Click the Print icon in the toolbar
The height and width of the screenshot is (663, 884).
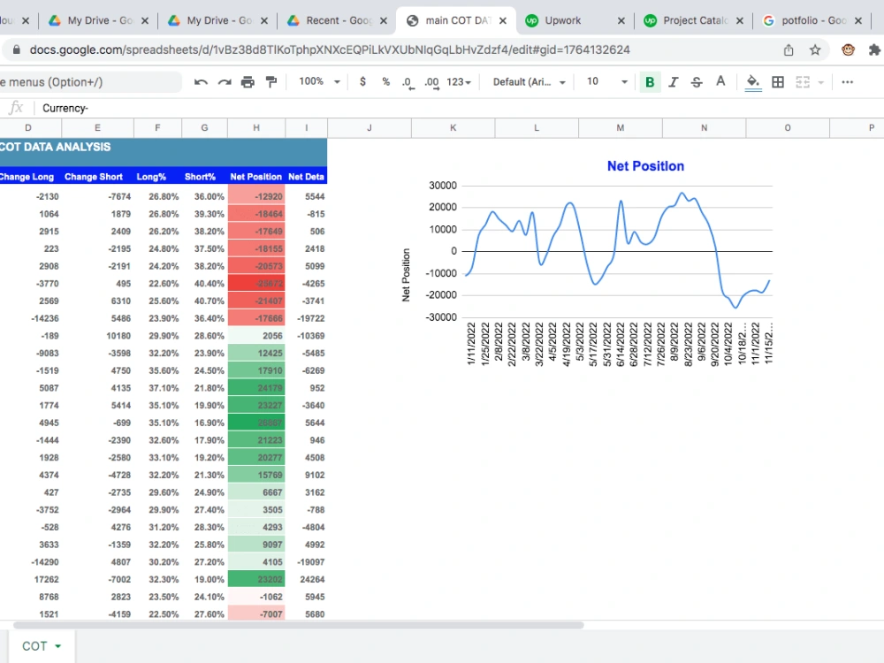[248, 81]
